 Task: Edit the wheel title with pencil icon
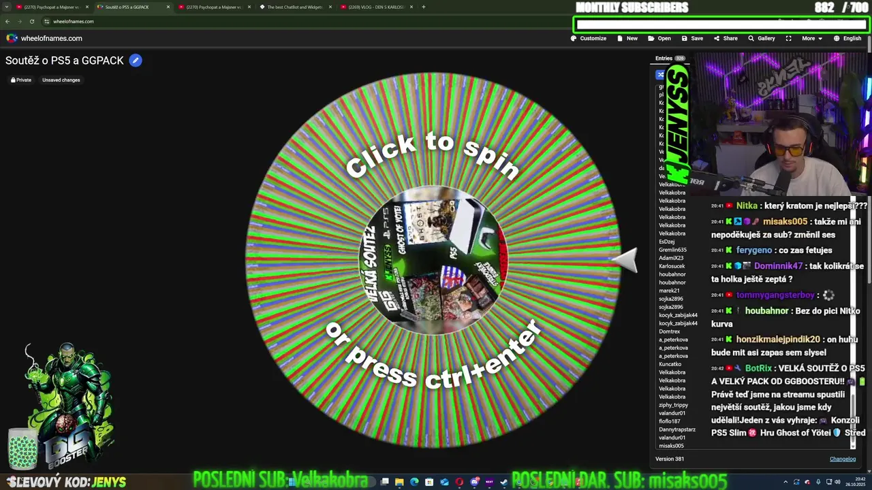coord(136,61)
